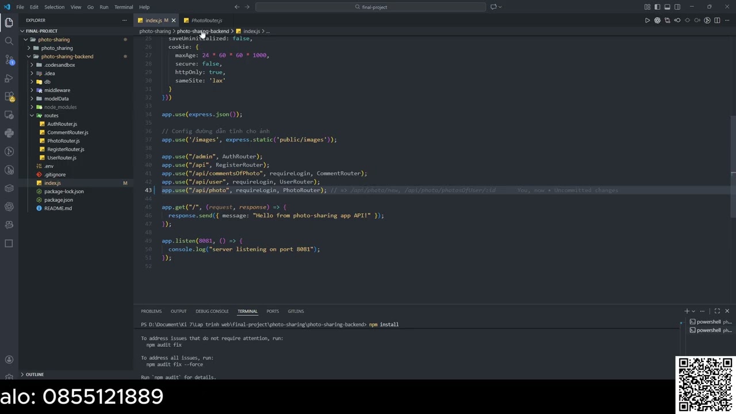Switch to the DEBUG CONSOLE panel tab
The width and height of the screenshot is (736, 414).
[212, 311]
